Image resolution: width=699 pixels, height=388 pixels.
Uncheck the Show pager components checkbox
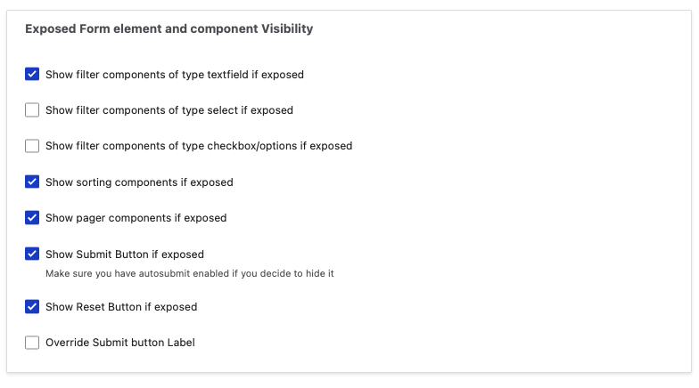tap(32, 217)
